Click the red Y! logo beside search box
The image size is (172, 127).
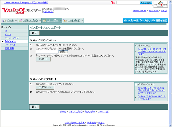coord(113,3)
